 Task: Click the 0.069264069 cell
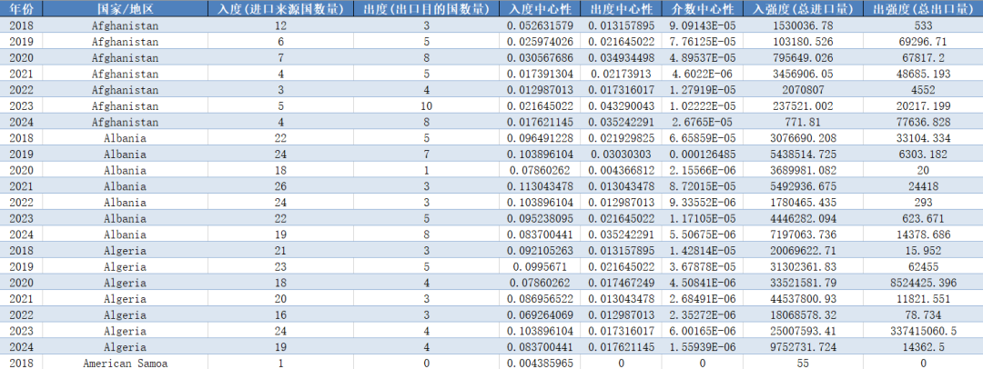tap(539, 314)
